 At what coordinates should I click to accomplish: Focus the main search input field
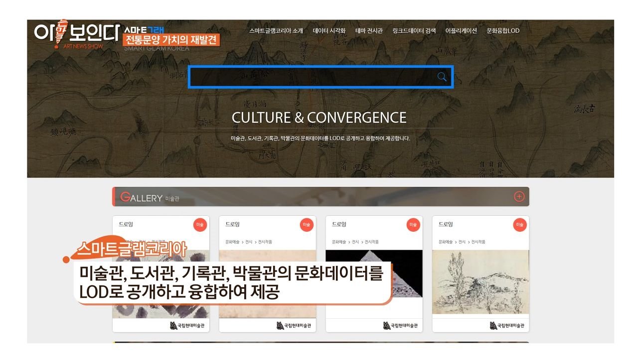coord(312,77)
